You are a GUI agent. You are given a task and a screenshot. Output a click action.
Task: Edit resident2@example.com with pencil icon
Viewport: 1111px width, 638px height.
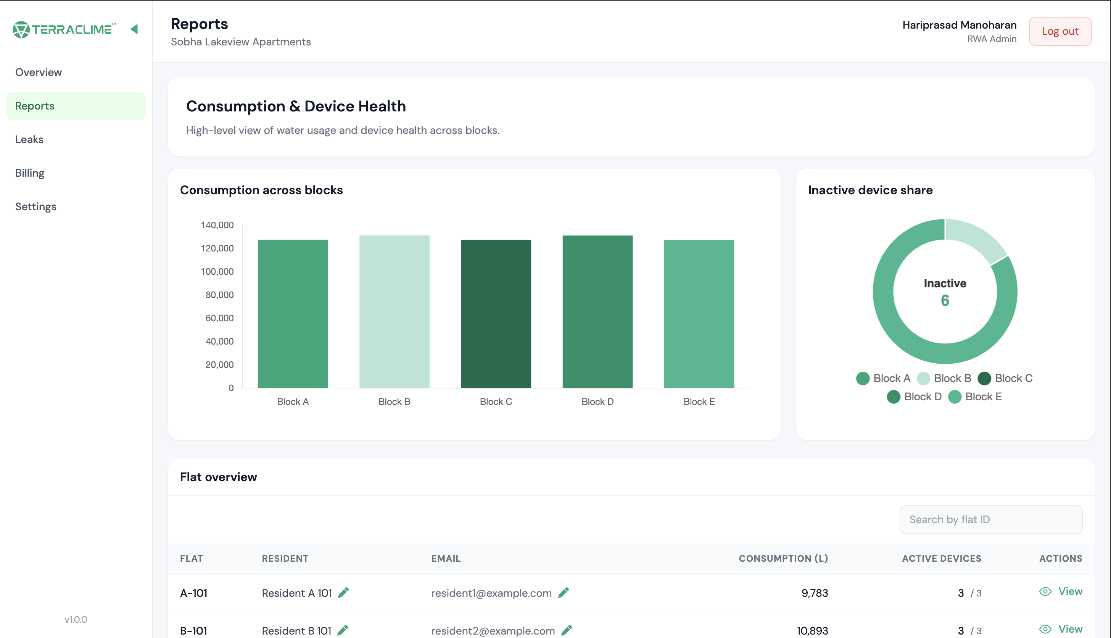tap(567, 630)
